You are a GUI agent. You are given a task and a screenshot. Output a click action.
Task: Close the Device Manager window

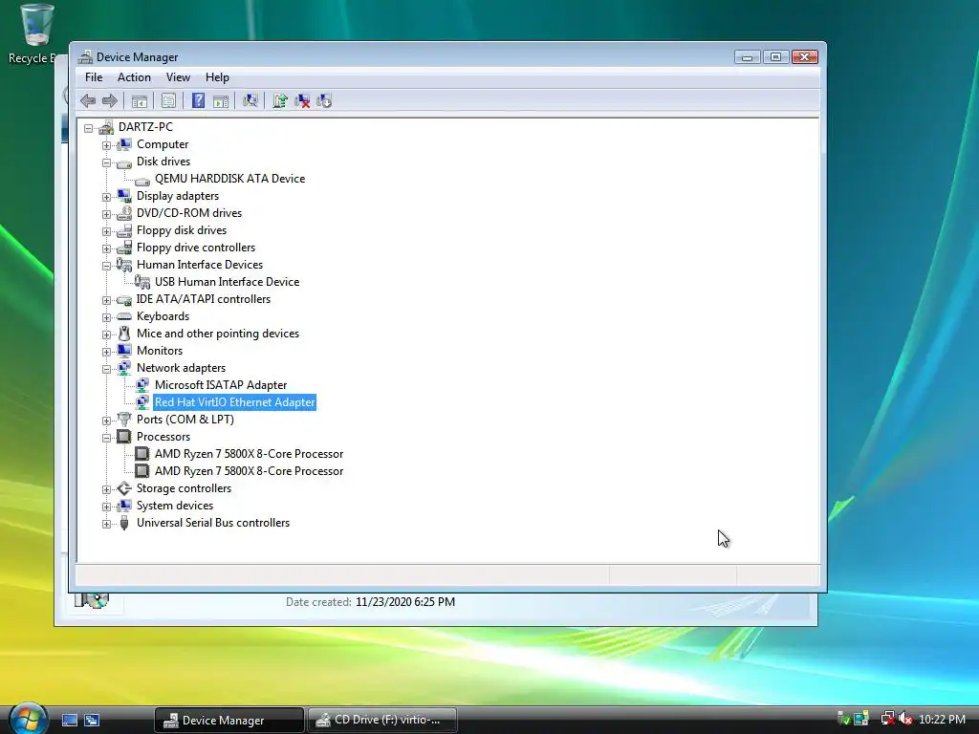pos(805,56)
